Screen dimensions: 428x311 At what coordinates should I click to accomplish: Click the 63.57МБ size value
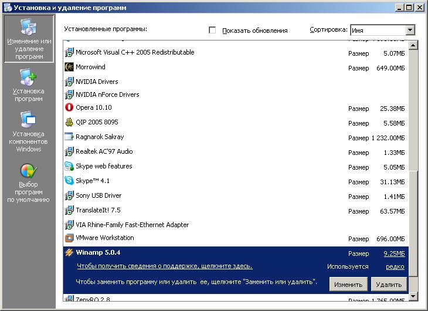(x=392, y=211)
